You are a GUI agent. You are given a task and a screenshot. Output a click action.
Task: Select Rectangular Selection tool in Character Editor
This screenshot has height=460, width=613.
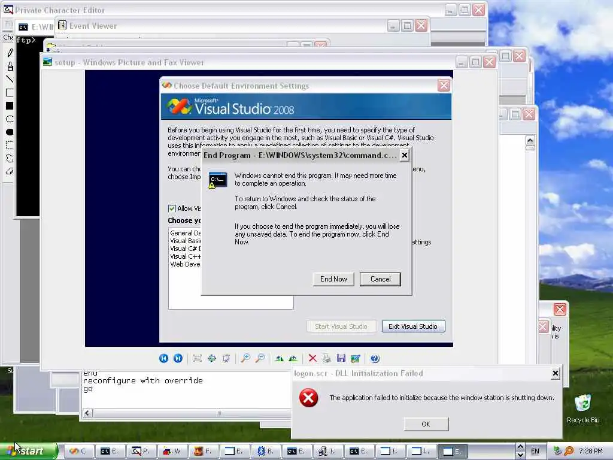point(10,146)
